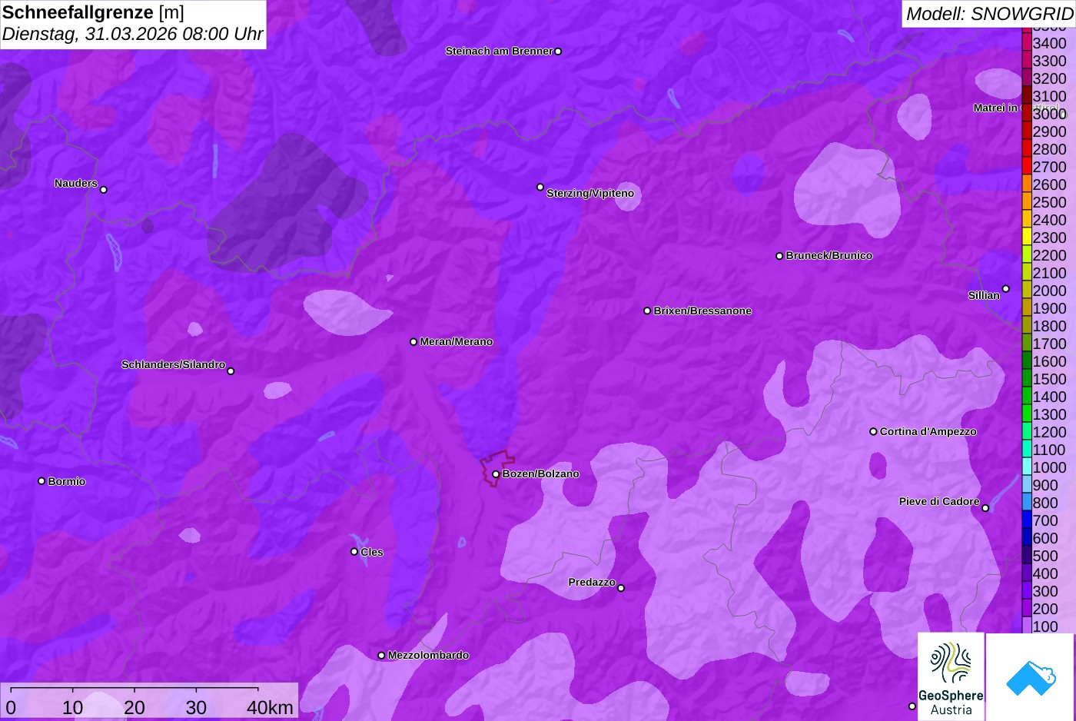Click the Matrei in Osttirol label
This screenshot has width=1076, height=721.
1016,108
